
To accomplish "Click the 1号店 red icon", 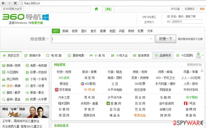I will [x=186, y=103].
